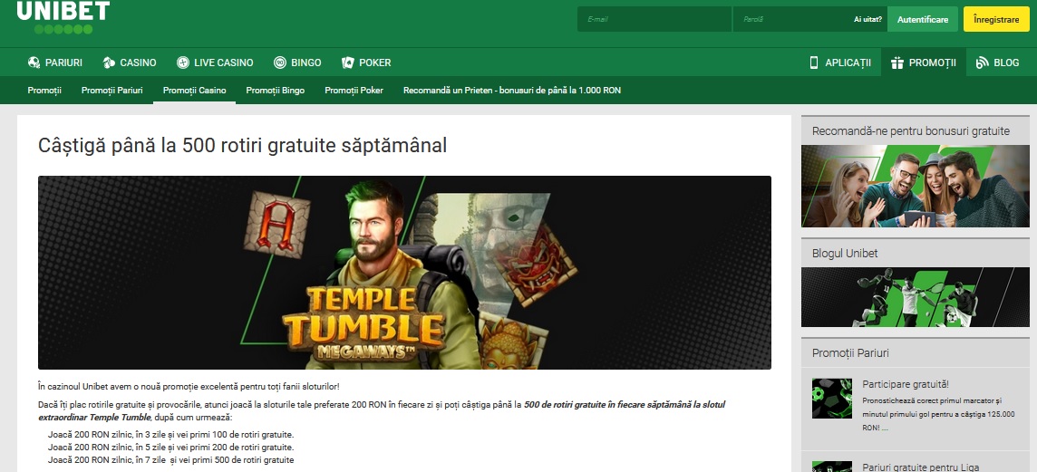The width and height of the screenshot is (1037, 472).
Task: Open the Promoții Pariuri sidebar heading
Action: pyautogui.click(x=850, y=353)
